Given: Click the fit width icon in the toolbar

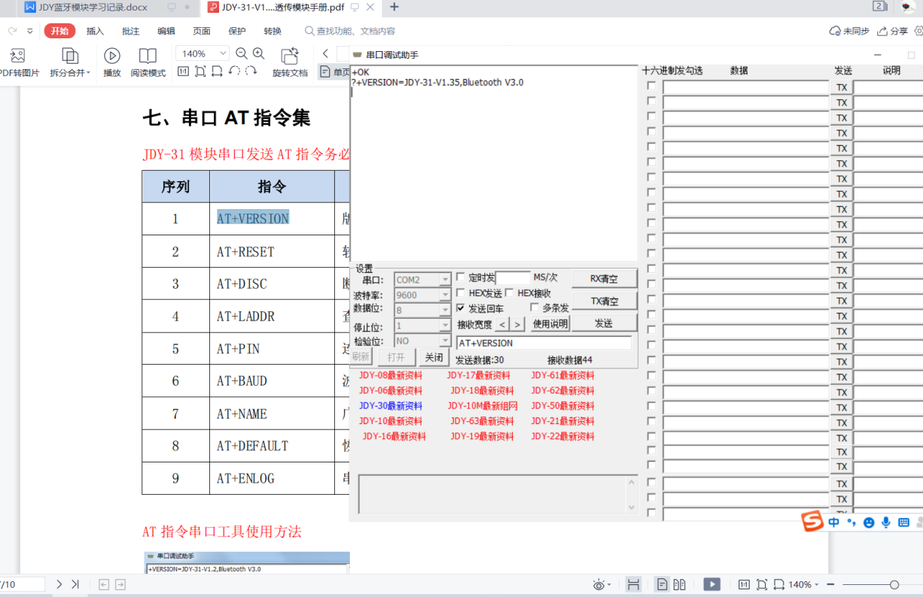Looking at the screenshot, I should [217, 71].
